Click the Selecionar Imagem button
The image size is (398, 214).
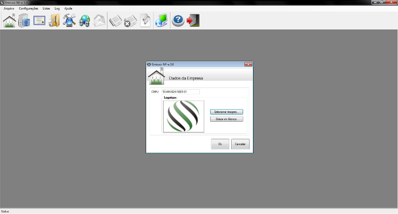(x=226, y=112)
